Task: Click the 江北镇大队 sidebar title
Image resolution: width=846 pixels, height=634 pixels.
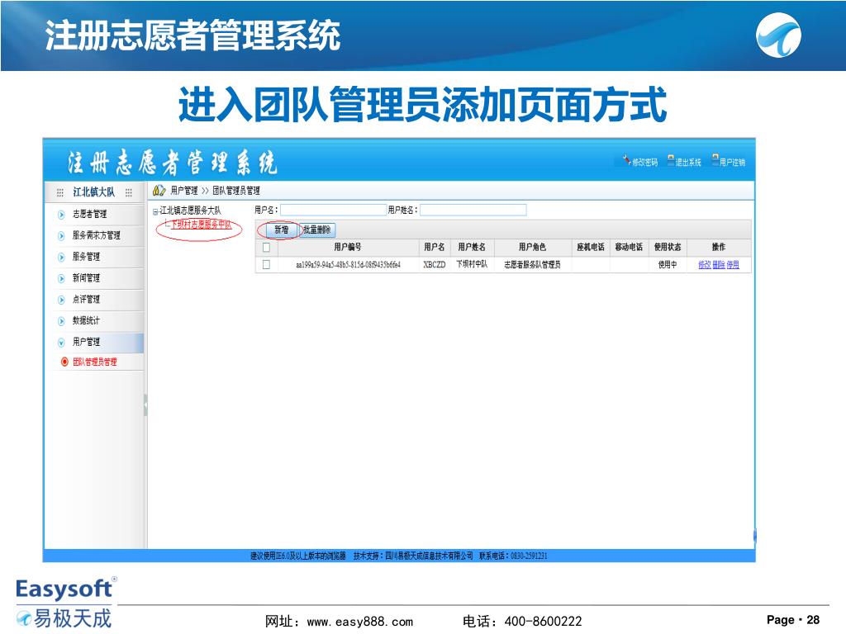Action: click(x=94, y=192)
